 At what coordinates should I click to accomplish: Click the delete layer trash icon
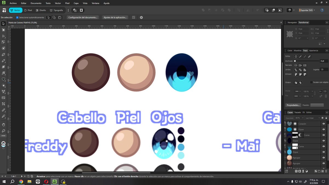pos(326,171)
